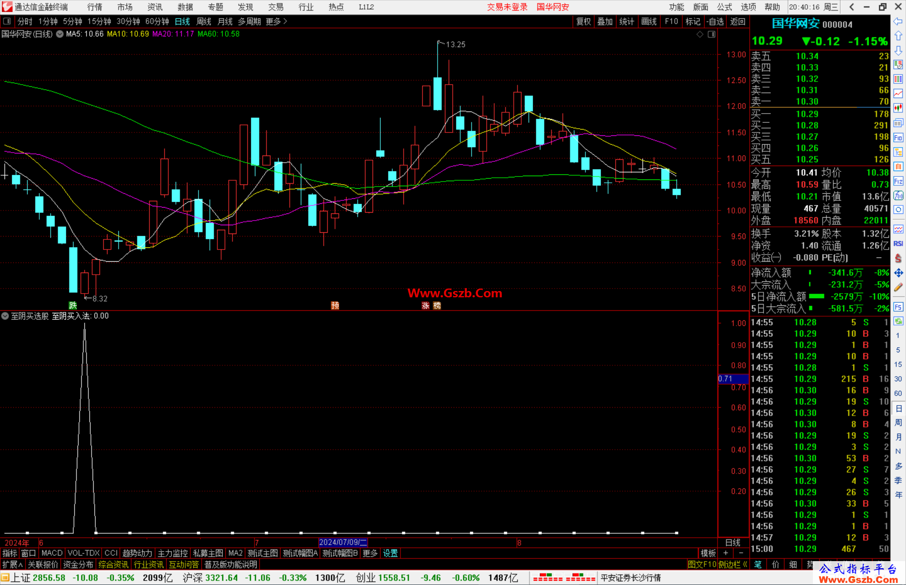
Task: Click the − zoom out chart button
Action: (741, 553)
